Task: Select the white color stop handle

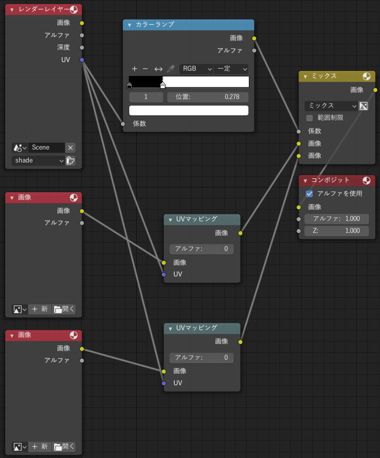Action: click(163, 85)
